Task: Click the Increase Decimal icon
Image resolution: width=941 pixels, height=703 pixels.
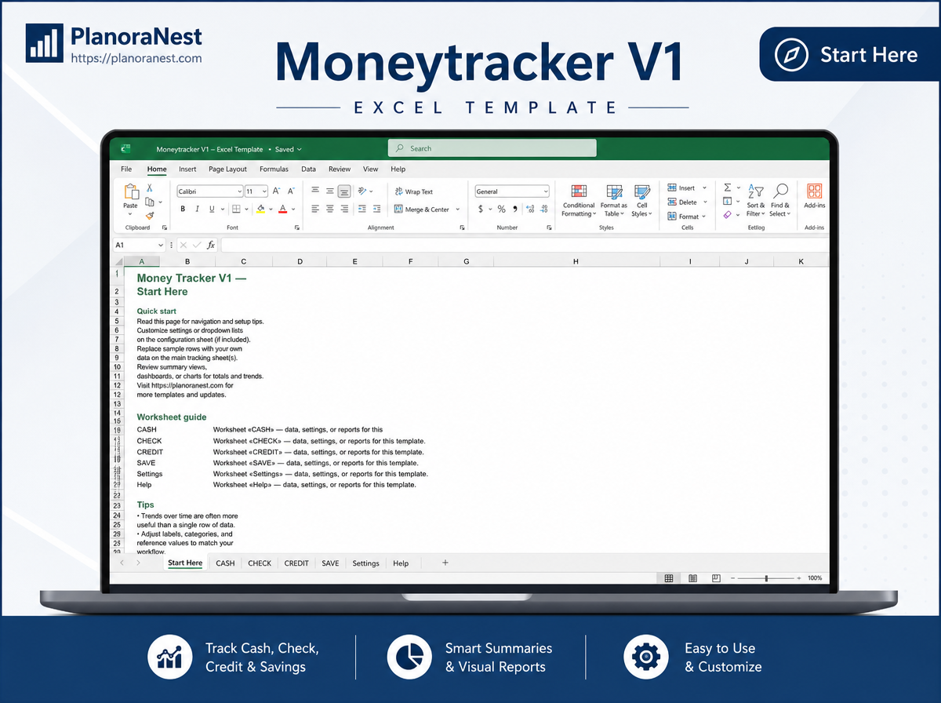Action: click(530, 209)
